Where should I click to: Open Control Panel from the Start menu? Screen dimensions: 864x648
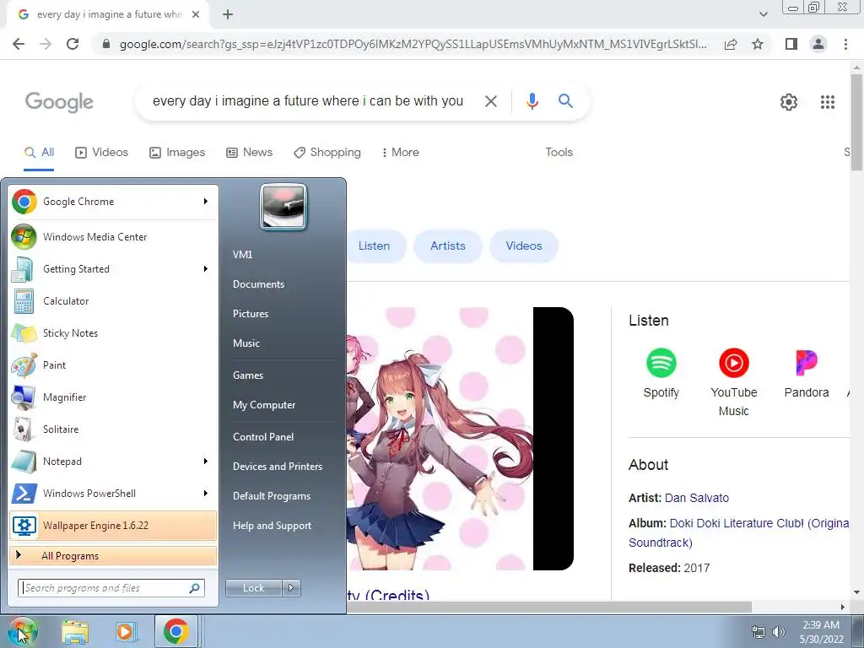coord(263,437)
